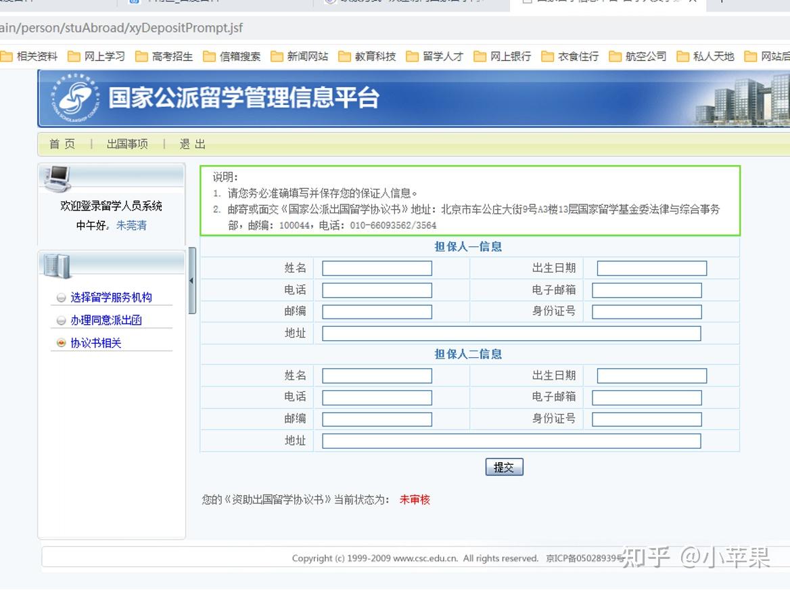
Task: Open the 留学人才 bookmark folder
Action: click(435, 56)
